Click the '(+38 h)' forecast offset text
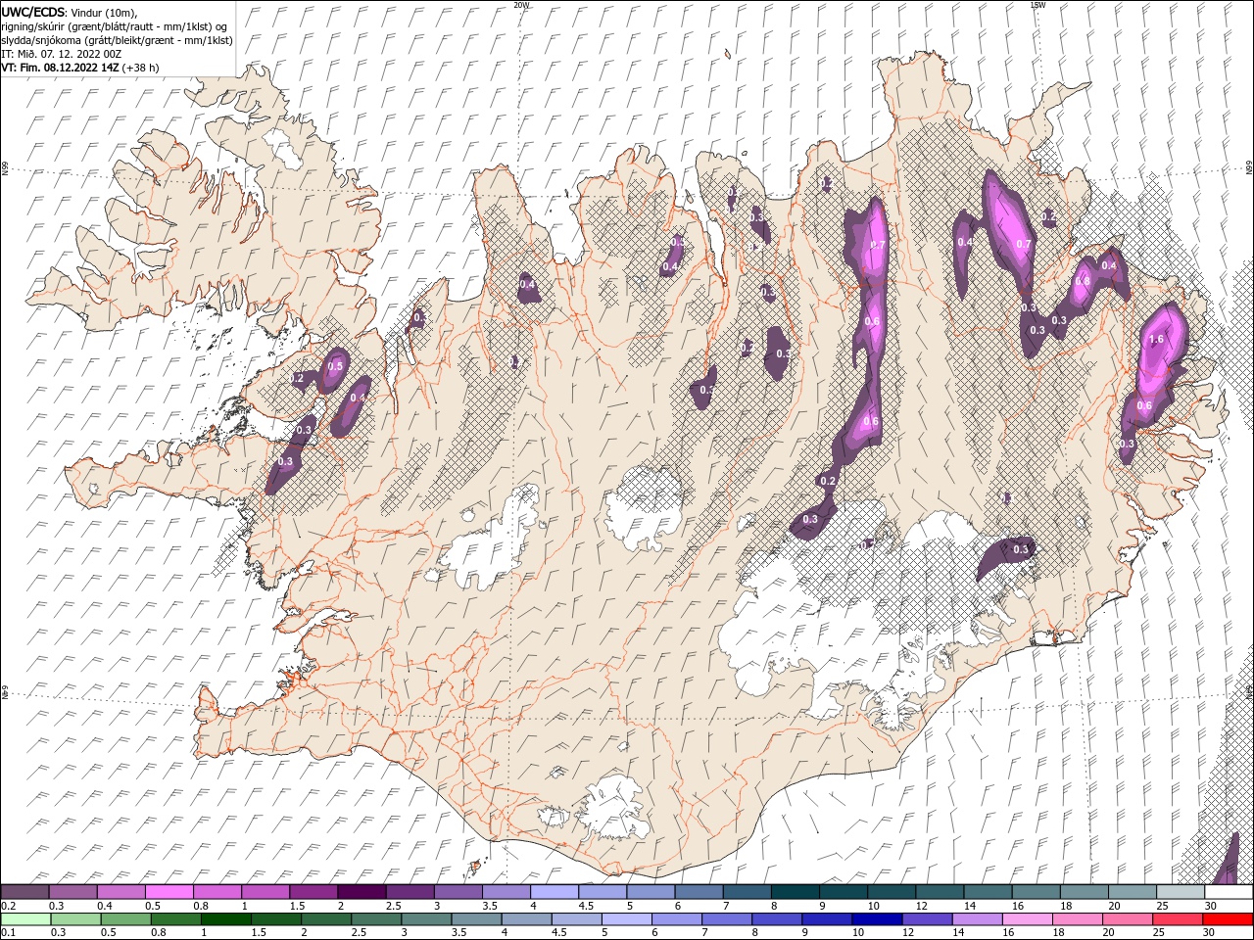Image resolution: width=1254 pixels, height=940 pixels. (141, 68)
